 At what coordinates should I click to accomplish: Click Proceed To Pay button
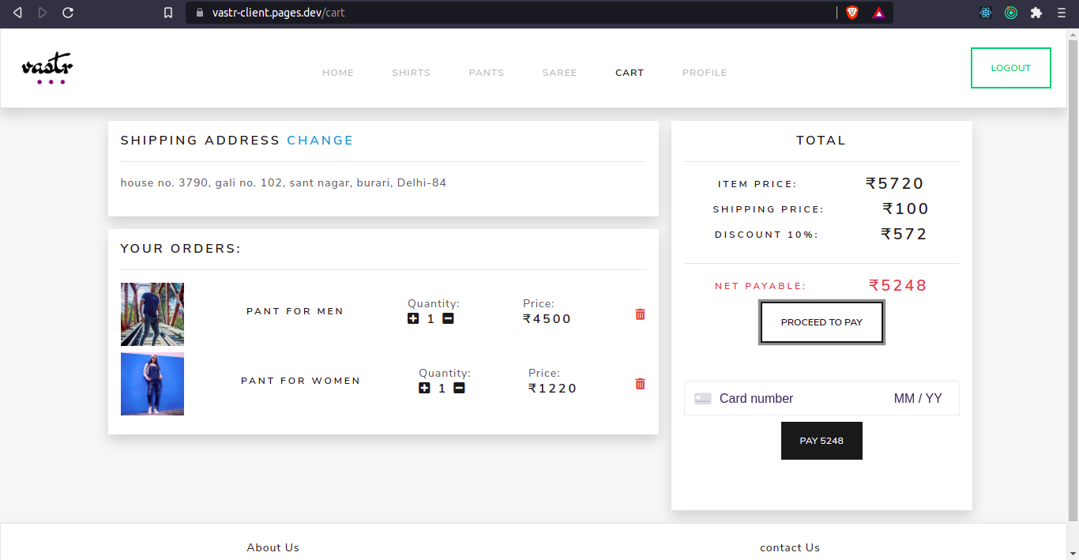pyautogui.click(x=821, y=322)
